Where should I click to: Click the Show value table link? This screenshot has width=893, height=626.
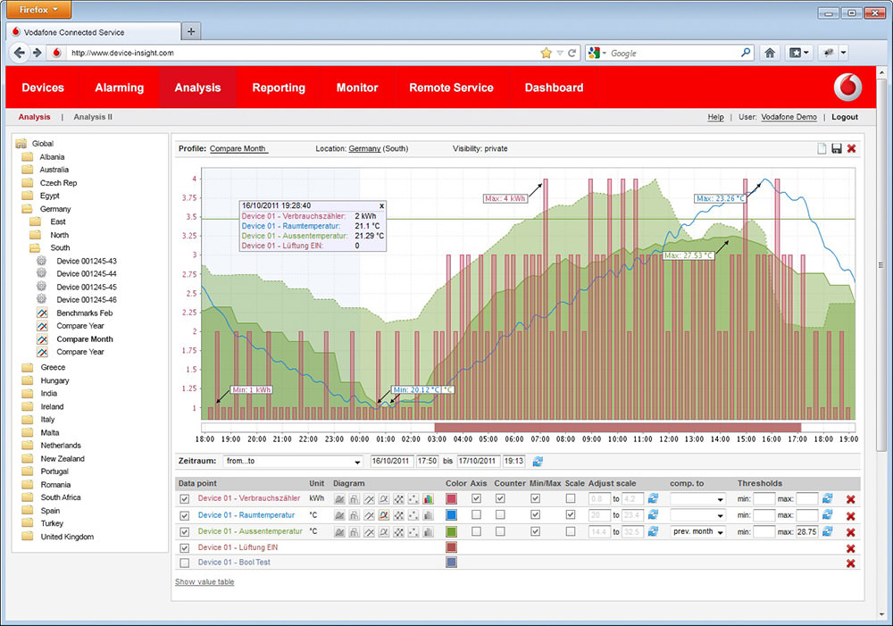point(204,581)
